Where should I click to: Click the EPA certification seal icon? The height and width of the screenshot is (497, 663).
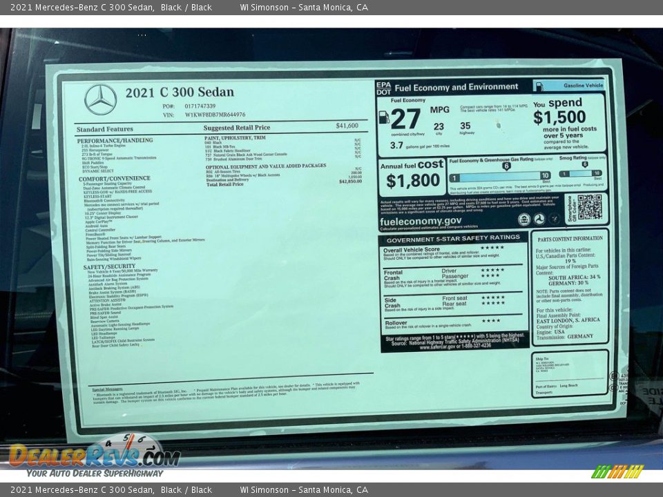524,219
